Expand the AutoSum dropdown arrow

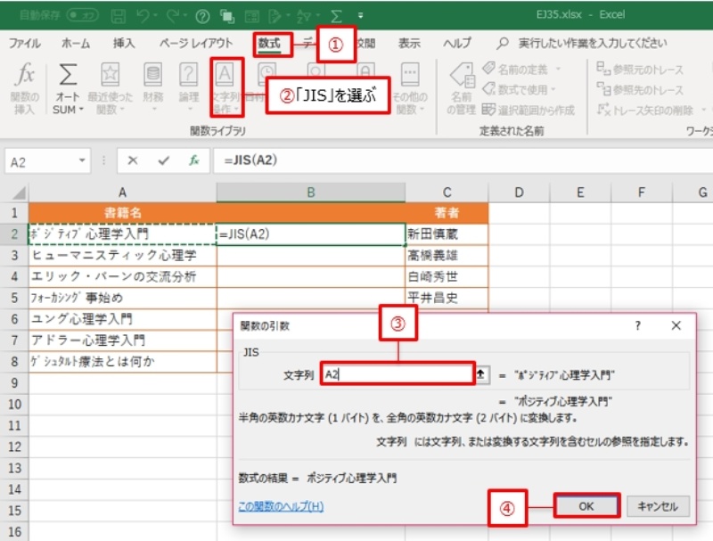click(x=81, y=110)
